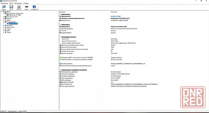Viewport: 209px width, 113px height.
Task: Click the Память memory toolbar icon
Action: [27, 7]
